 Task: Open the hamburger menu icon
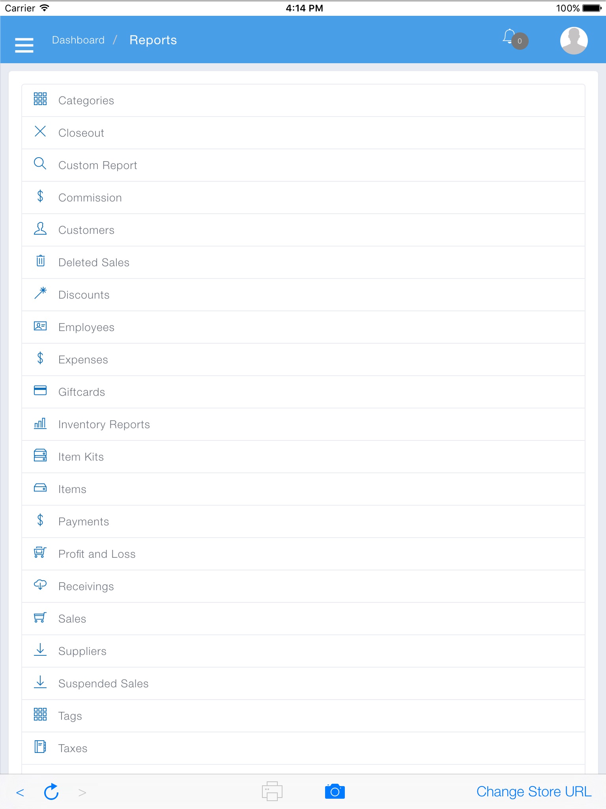pos(24,45)
